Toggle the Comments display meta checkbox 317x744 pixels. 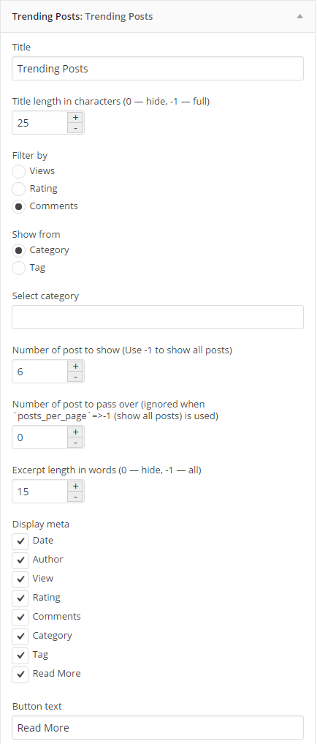point(20,617)
